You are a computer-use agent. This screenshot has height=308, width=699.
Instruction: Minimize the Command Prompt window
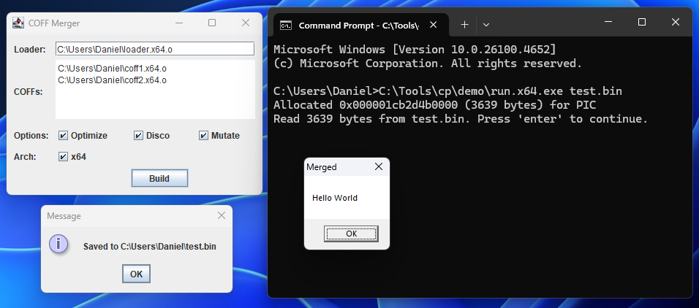608,23
